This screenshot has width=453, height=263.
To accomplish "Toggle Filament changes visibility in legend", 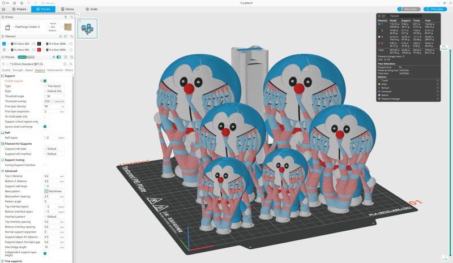I will (437, 99).
